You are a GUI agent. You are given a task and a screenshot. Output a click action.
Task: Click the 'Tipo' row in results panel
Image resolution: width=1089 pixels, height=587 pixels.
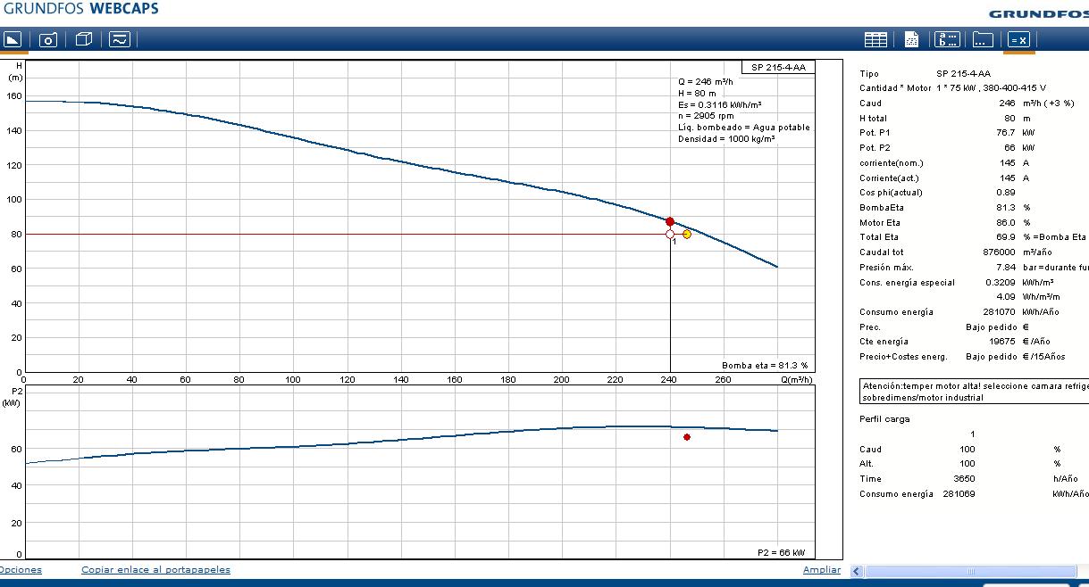click(926, 74)
